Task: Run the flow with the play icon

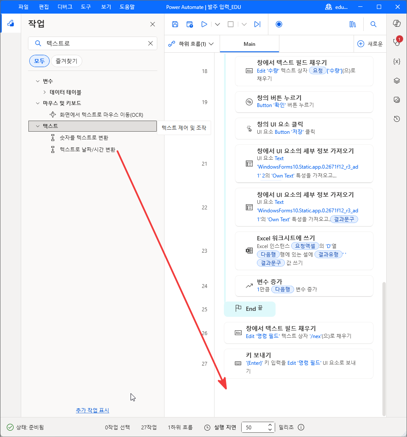Action: click(x=204, y=24)
